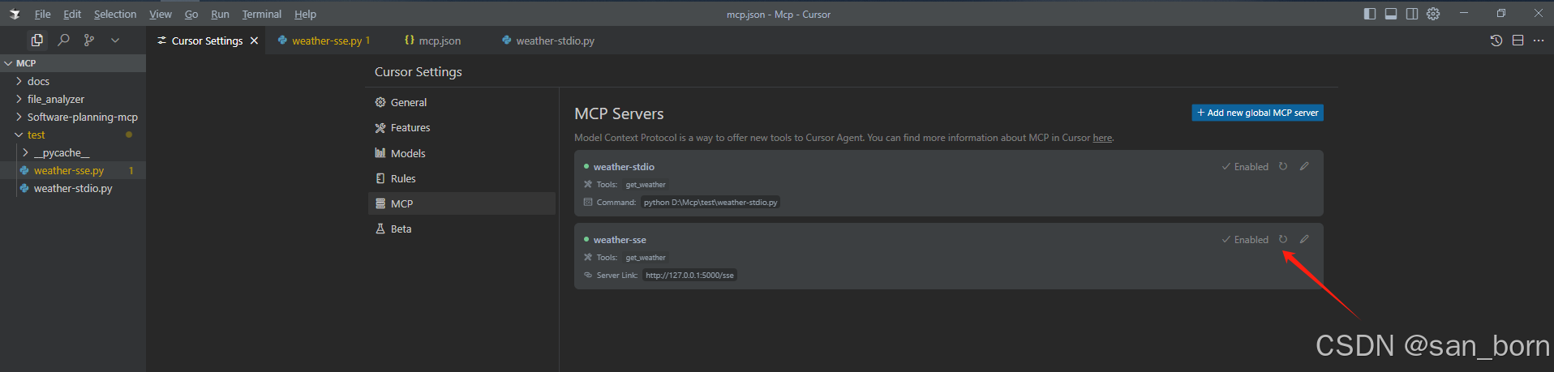Edit the weather-stdio MCP server
The image size is (1554, 372).
coord(1304,166)
